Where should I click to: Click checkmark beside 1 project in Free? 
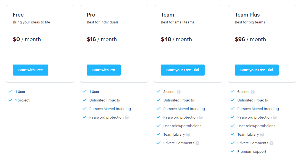pyautogui.click(x=10, y=100)
